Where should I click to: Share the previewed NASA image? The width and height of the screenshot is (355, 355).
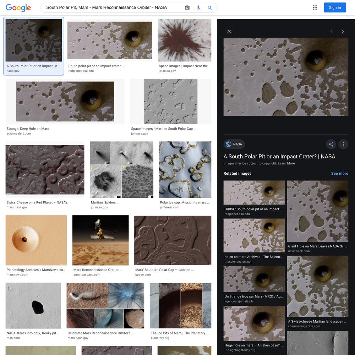(x=331, y=144)
